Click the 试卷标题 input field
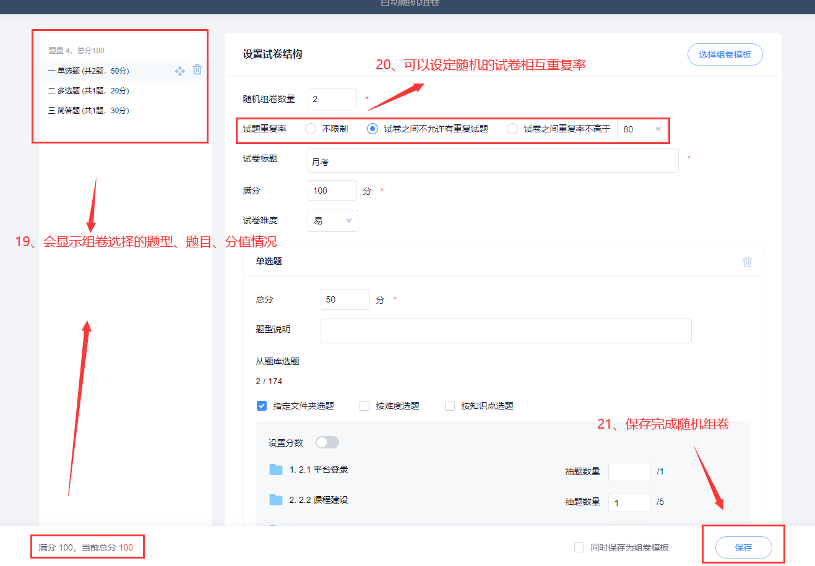The height and width of the screenshot is (566, 815). (493, 161)
